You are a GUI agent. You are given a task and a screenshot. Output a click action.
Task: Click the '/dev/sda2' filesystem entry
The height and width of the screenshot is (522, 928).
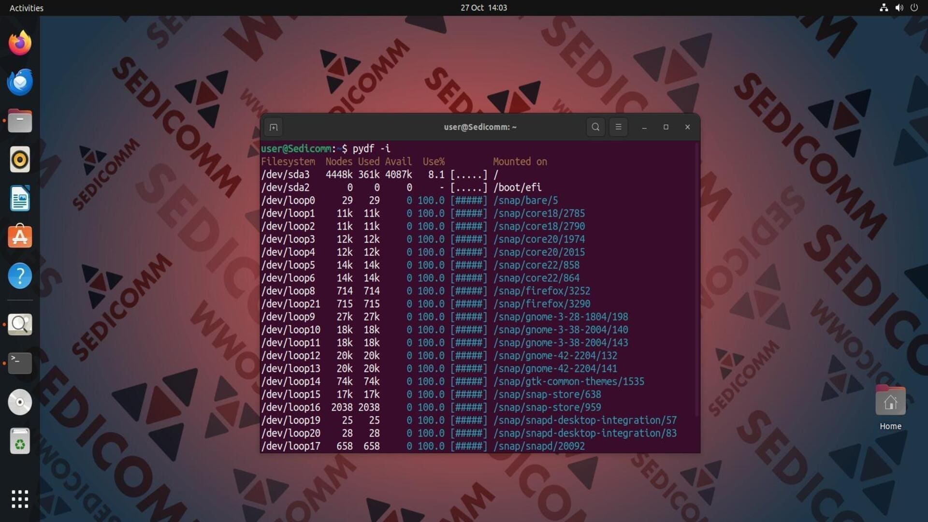[x=285, y=188]
